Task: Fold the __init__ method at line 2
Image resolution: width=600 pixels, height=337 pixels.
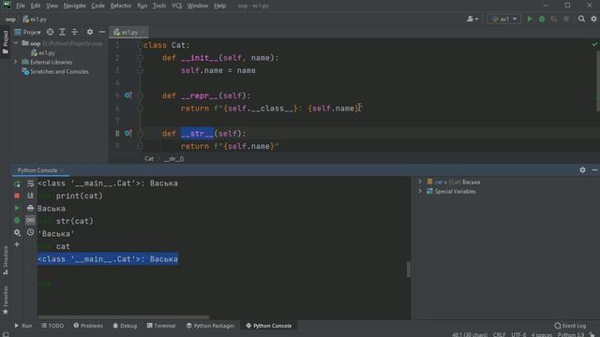Action: click(x=141, y=58)
